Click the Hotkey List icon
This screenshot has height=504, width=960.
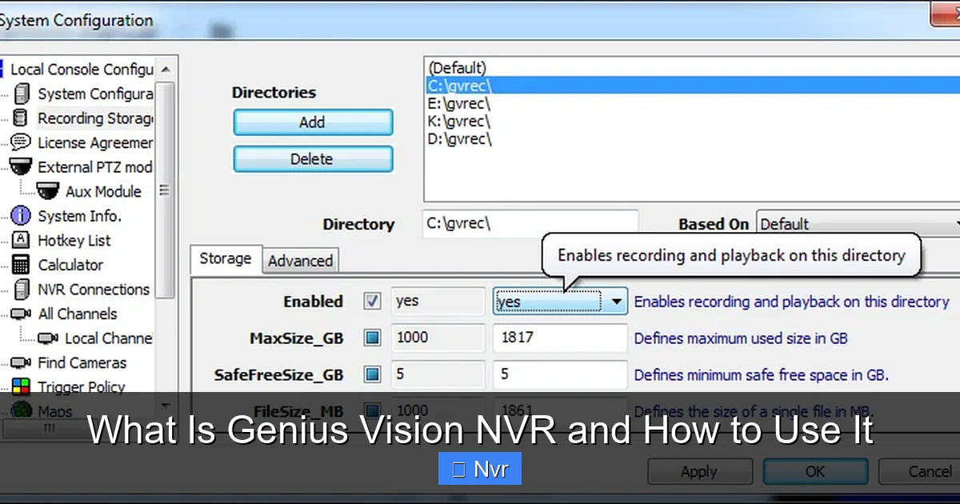click(19, 240)
